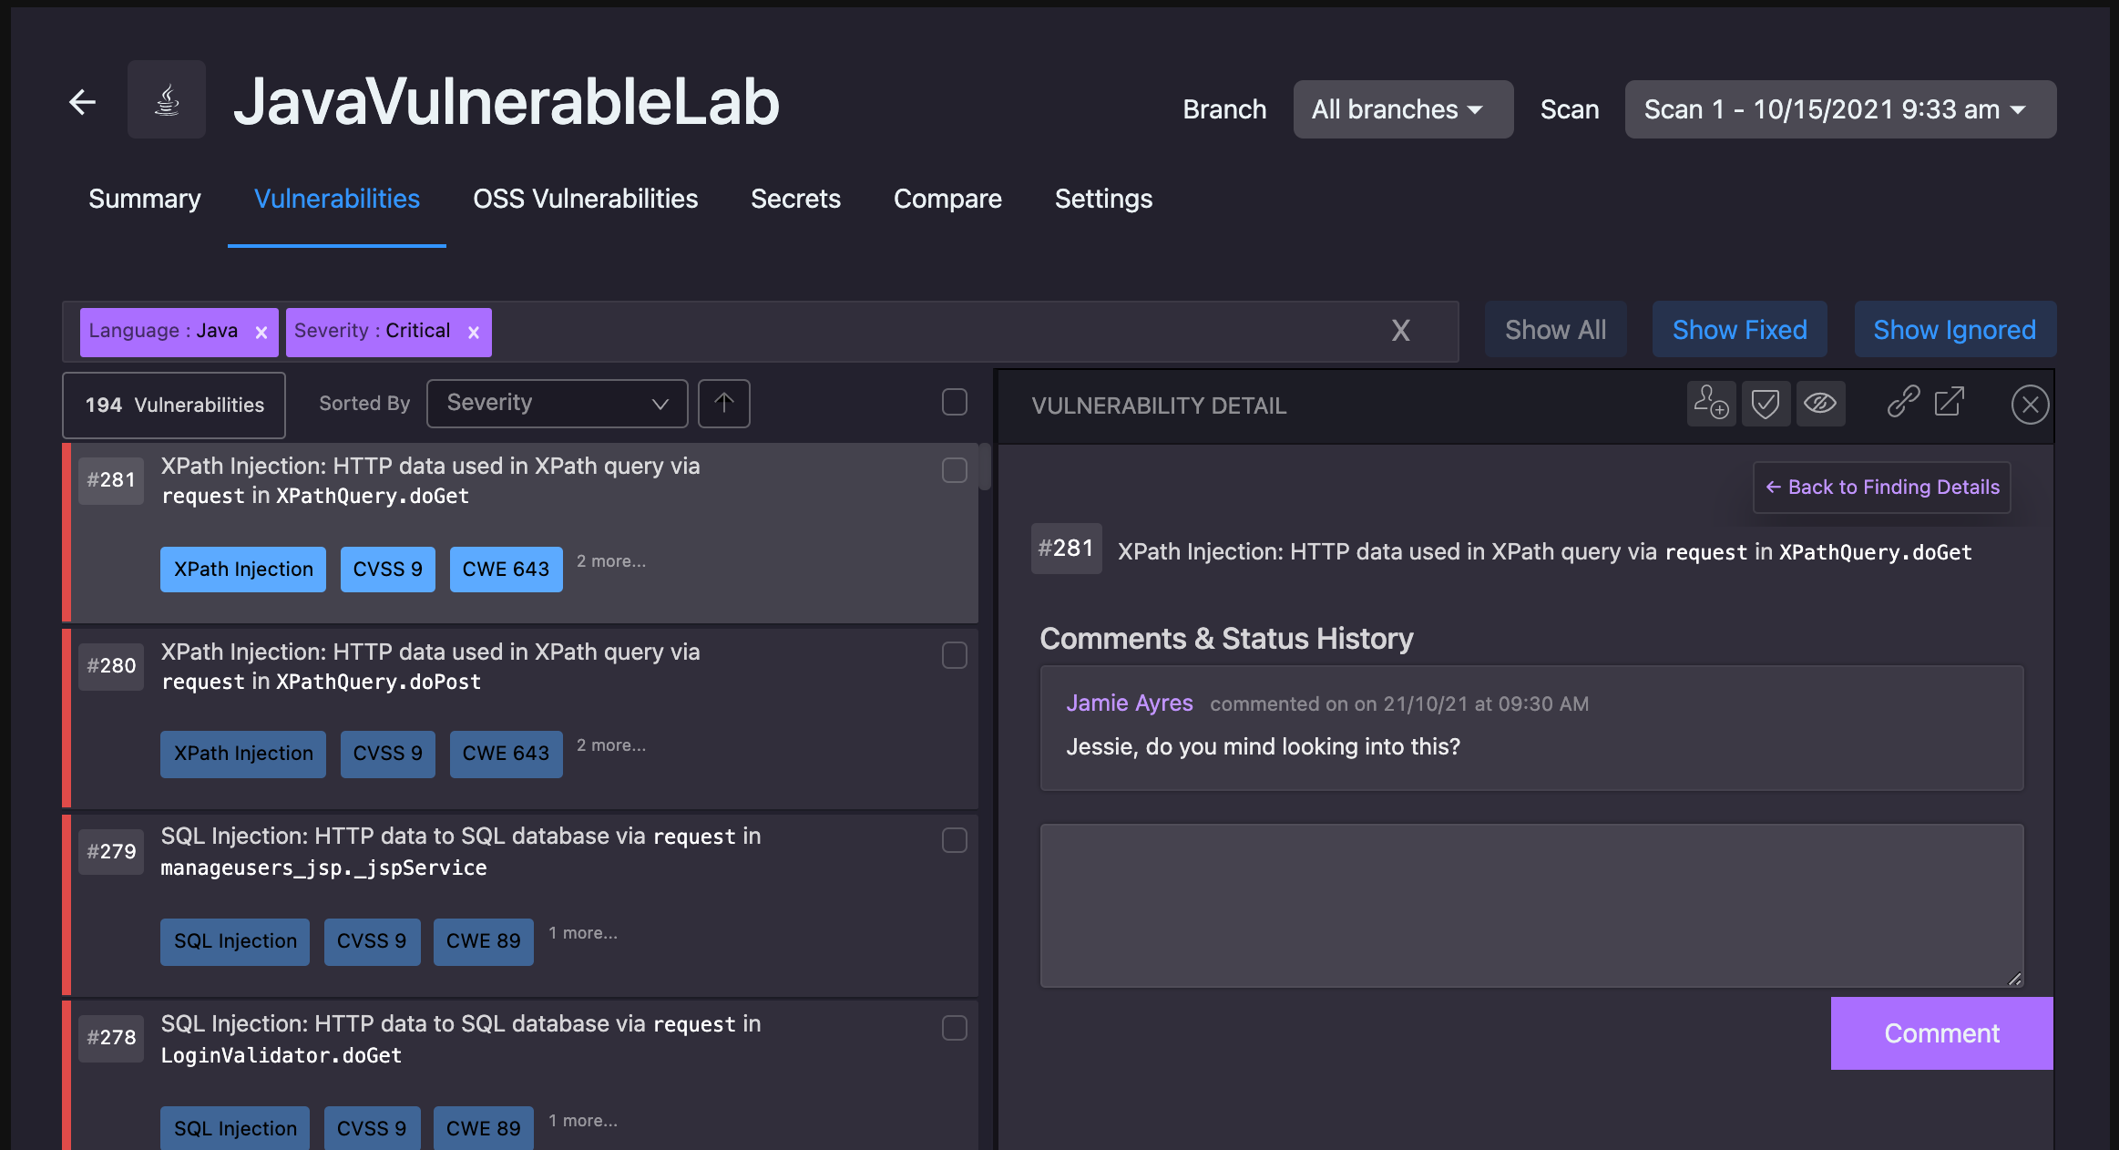Click the assign user icon in detail header
This screenshot has width=2119, height=1150.
pos(1711,403)
